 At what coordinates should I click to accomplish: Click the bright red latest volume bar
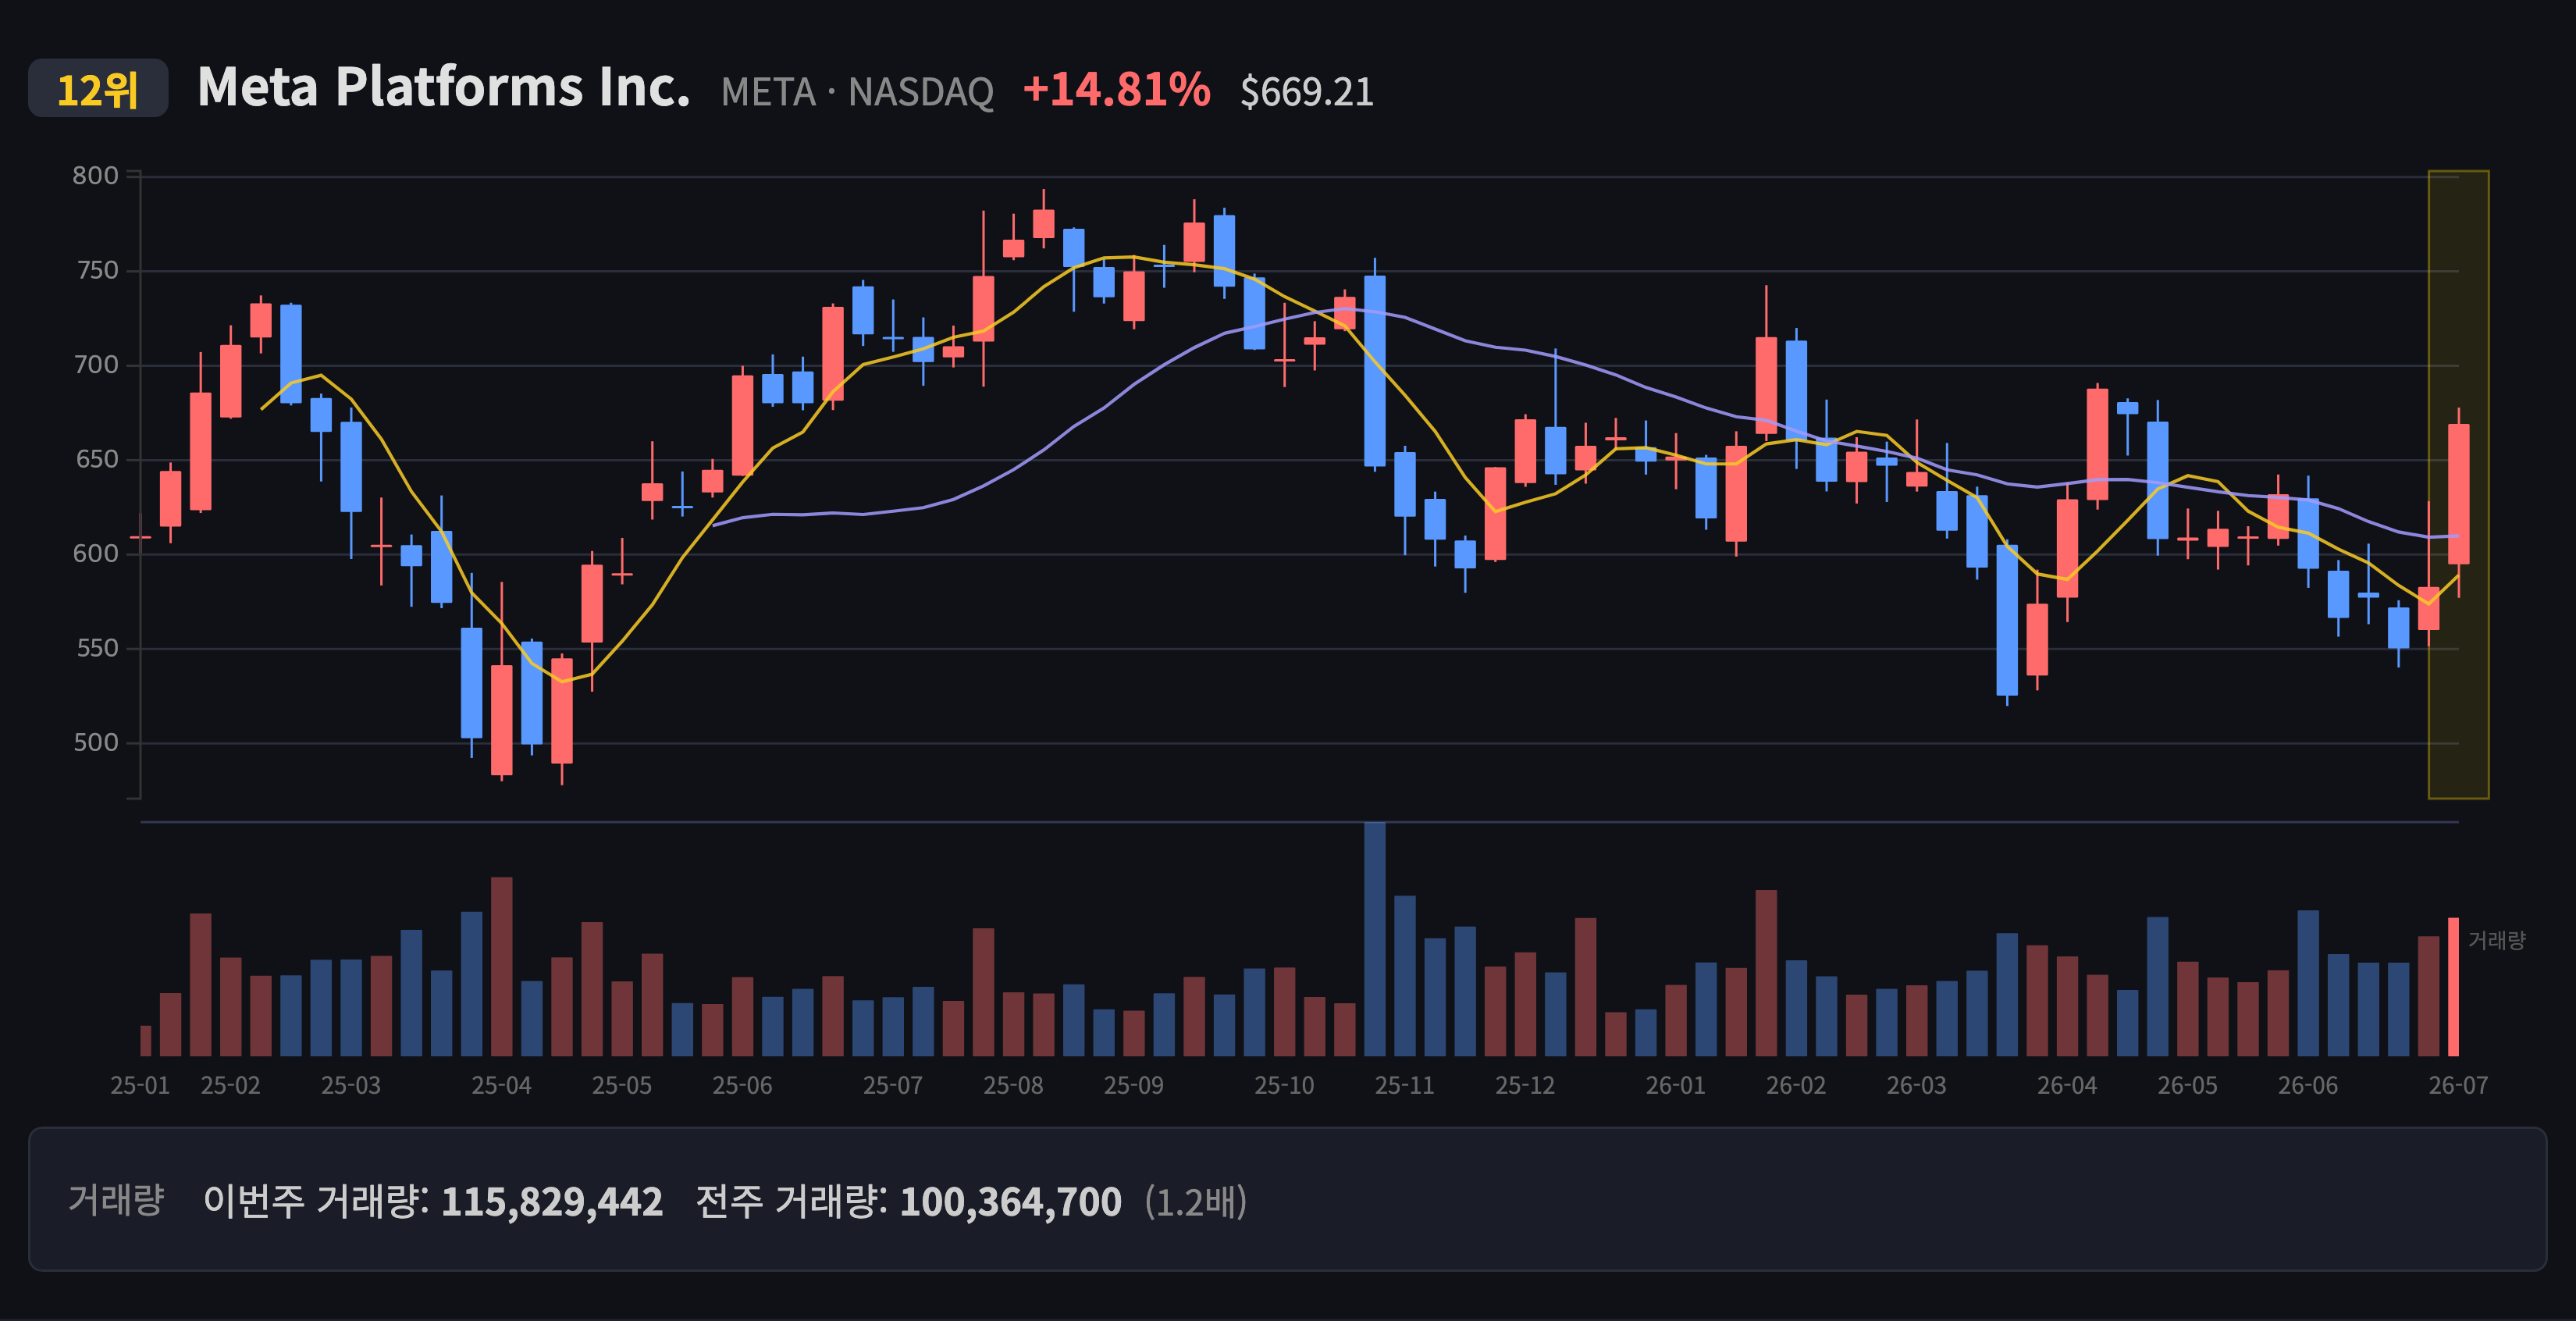(2453, 987)
